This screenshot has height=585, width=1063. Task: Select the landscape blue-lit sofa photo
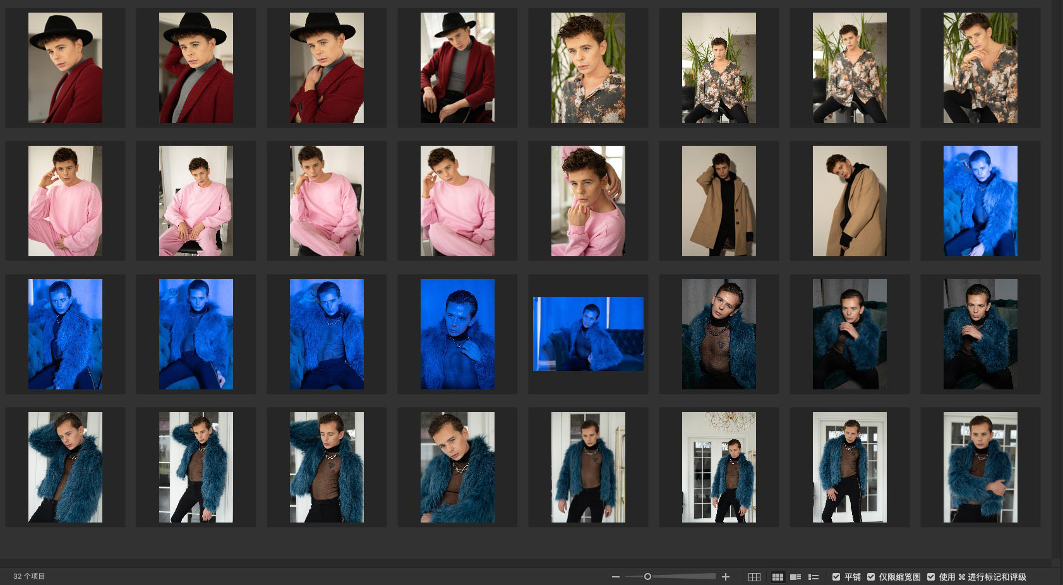pyautogui.click(x=588, y=334)
